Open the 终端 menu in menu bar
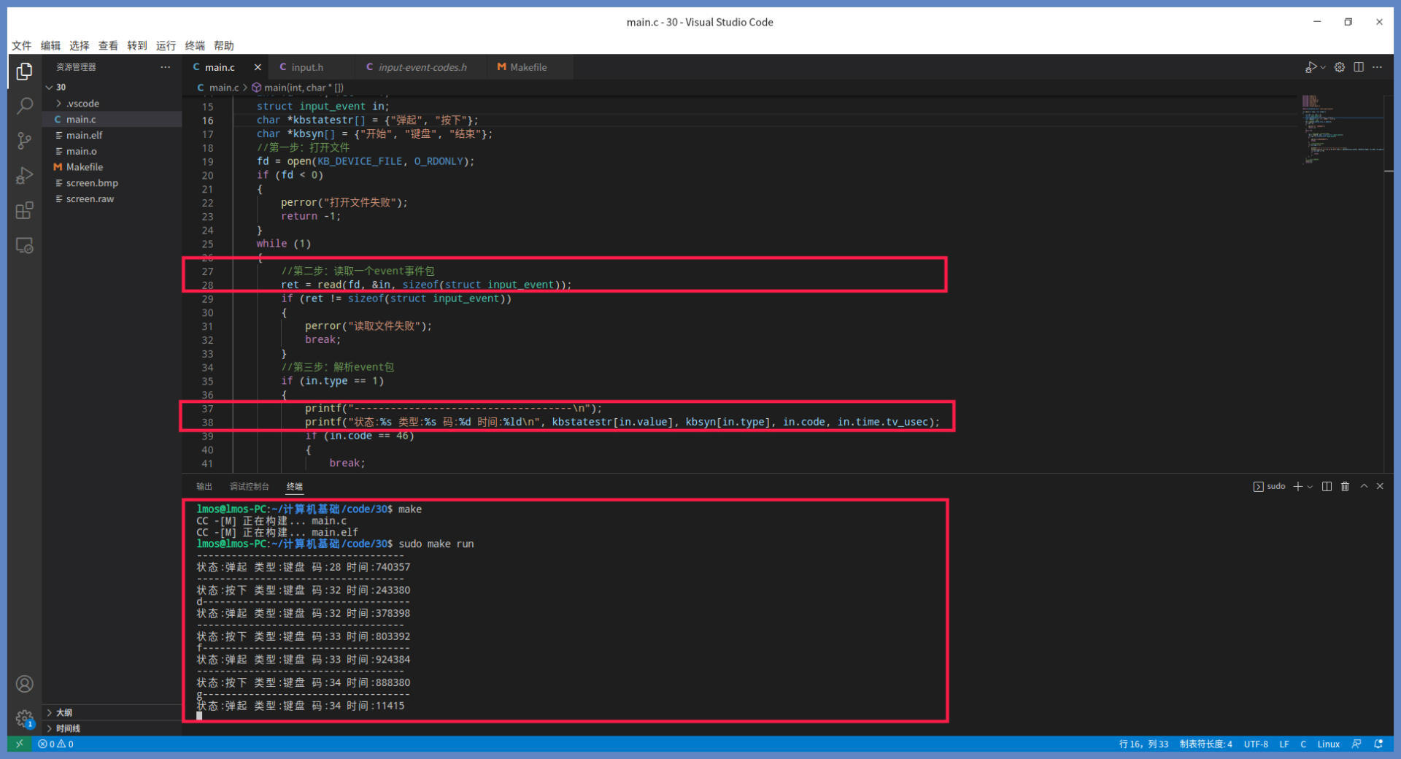 point(195,45)
